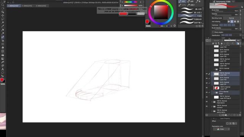Screen dimensions: 244x137
Task: Select the Balloon tool
Action: coord(3,73)
